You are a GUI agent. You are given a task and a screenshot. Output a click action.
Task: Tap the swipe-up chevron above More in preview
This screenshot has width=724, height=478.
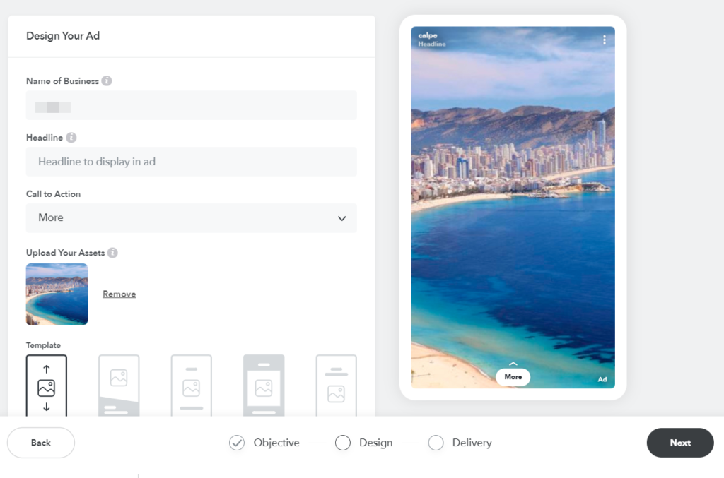point(513,364)
